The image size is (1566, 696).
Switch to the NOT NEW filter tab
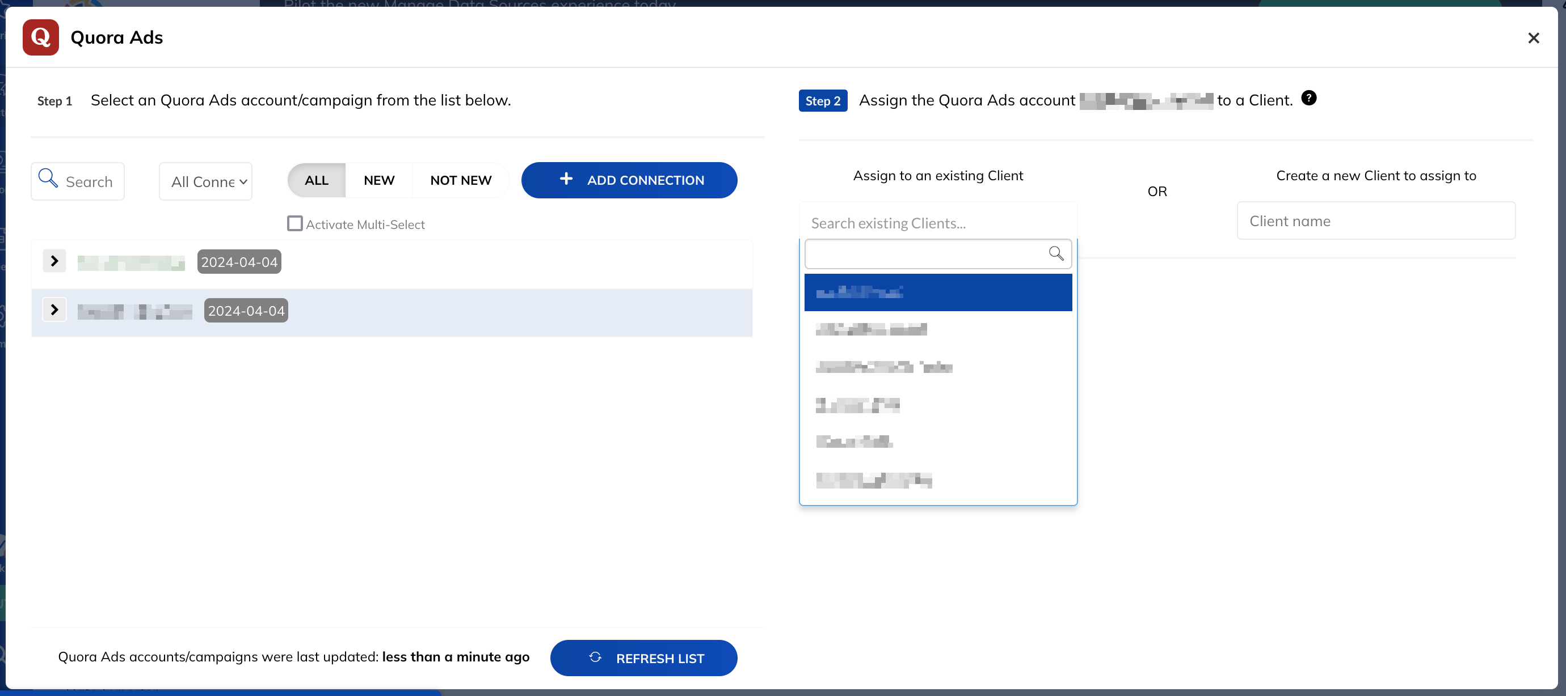coord(461,180)
